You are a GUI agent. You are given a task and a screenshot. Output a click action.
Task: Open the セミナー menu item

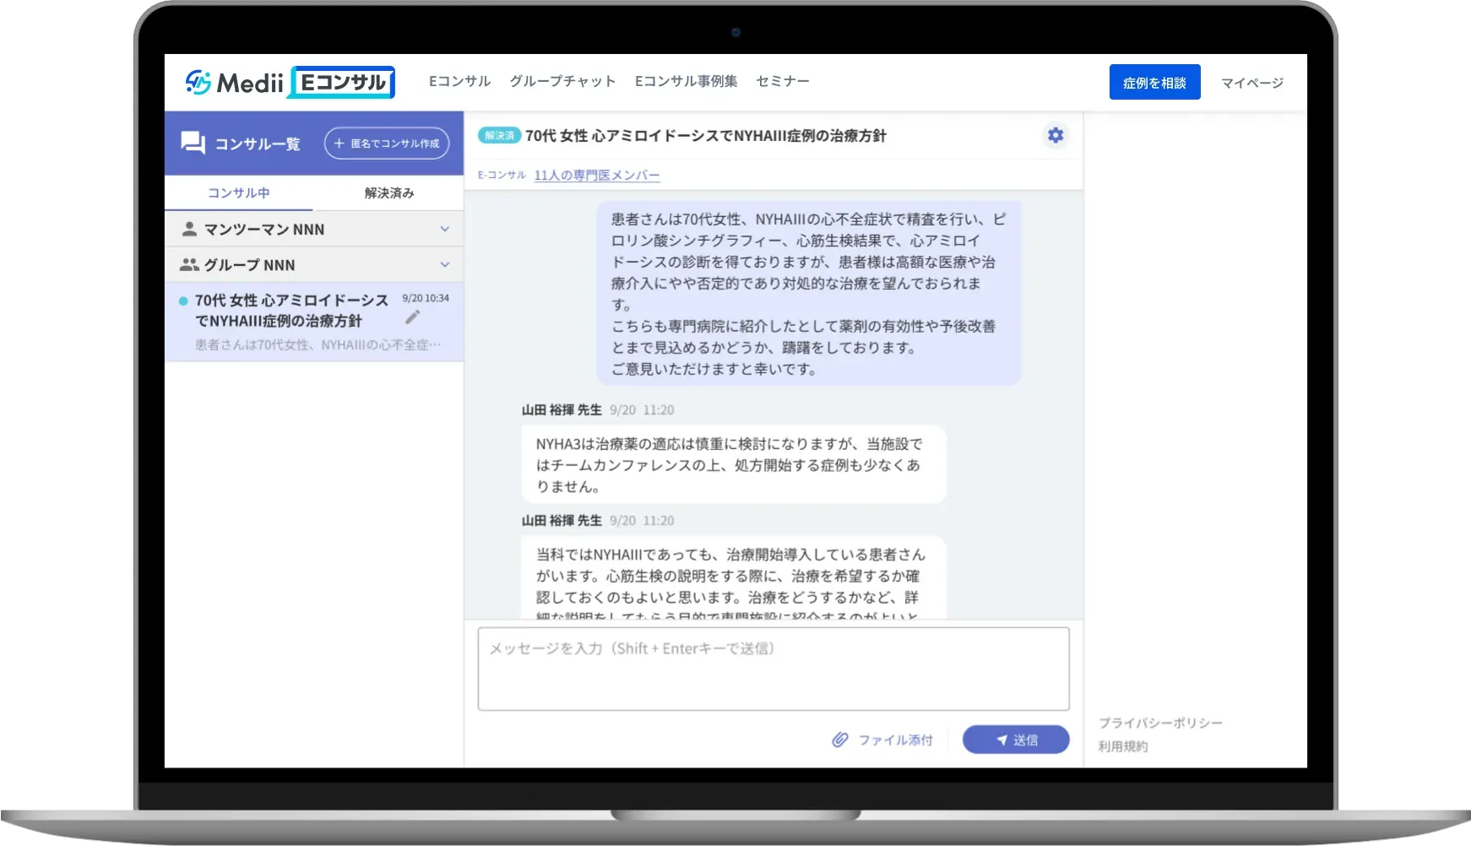(x=783, y=81)
